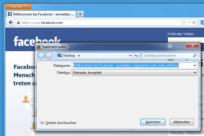Bookmark page with the star icon

[x=184, y=22]
